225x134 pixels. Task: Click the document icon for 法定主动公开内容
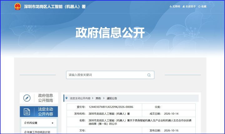pos(27,112)
